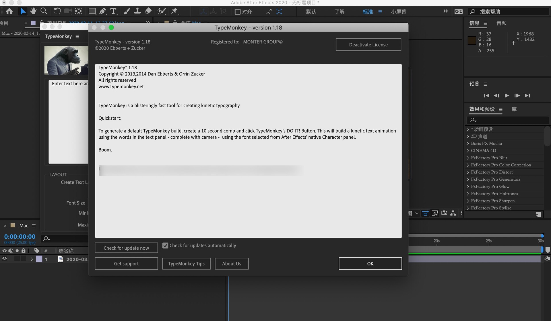The width and height of the screenshot is (551, 321).
Task: Click the lavender label color of layer 1
Action: pyautogui.click(x=39, y=259)
